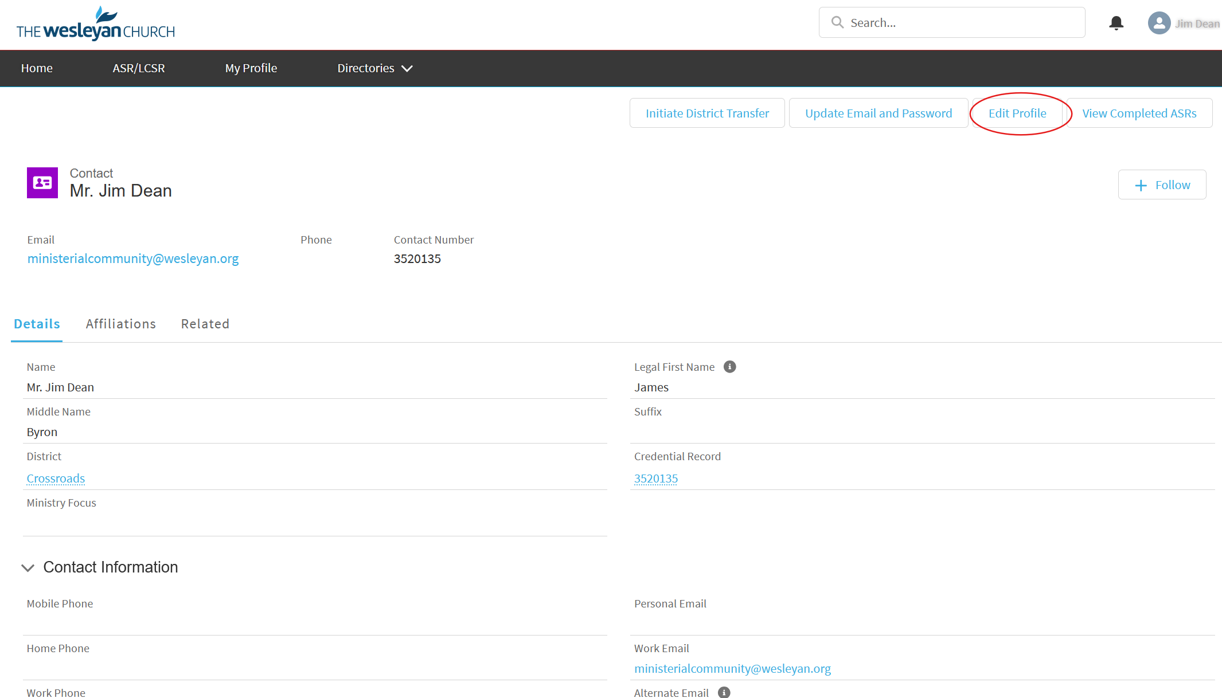1222x698 pixels.
Task: Switch to the Affiliations tab
Action: click(120, 324)
